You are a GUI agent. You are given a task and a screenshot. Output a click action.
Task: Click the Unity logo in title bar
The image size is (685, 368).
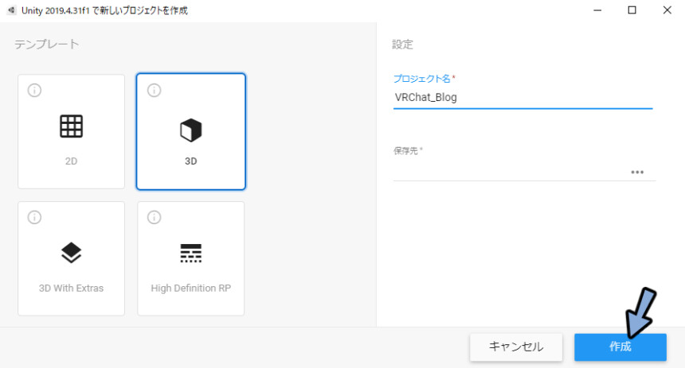point(12,10)
